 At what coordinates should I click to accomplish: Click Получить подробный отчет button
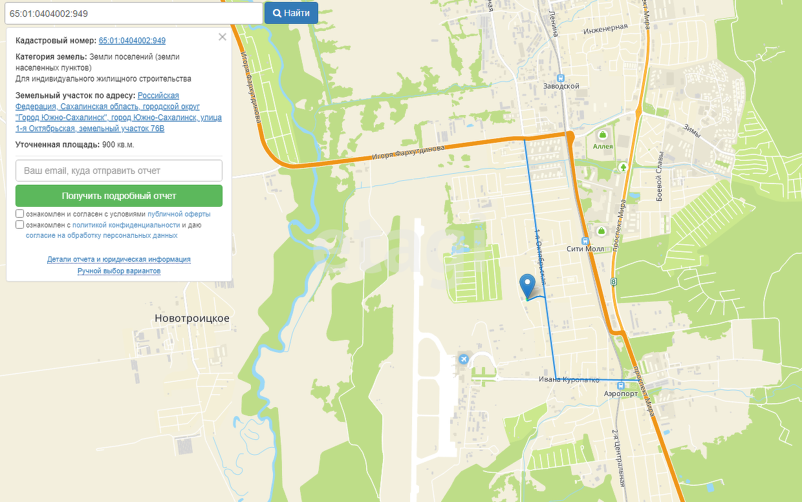(x=119, y=196)
